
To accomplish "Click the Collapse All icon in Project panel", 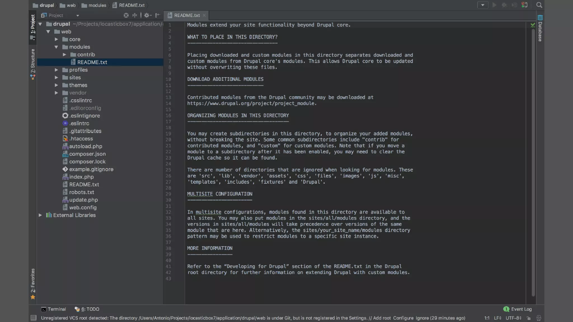I will 135,15.
